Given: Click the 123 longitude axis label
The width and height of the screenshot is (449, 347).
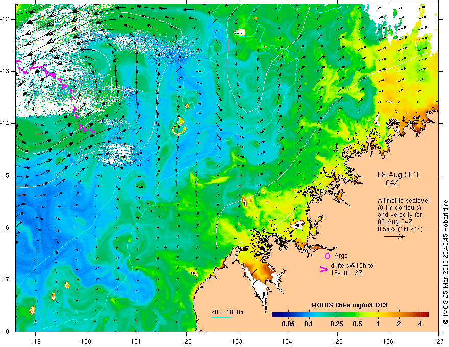Looking at the screenshot, I should 237,341.
